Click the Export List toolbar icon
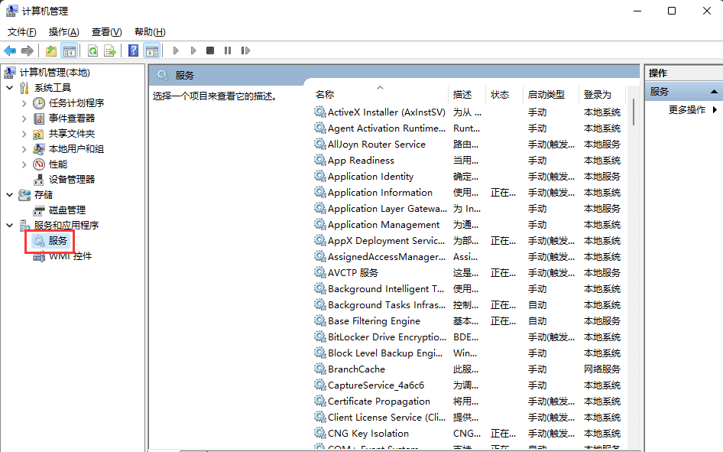The height and width of the screenshot is (452, 723). click(110, 50)
